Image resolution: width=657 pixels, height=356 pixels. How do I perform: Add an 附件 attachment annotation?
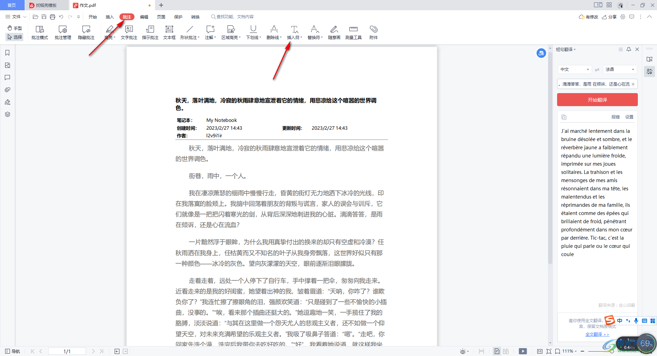click(x=374, y=33)
